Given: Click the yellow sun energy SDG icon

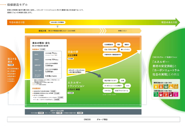Looking at the screenshot, I should tap(156, 86).
